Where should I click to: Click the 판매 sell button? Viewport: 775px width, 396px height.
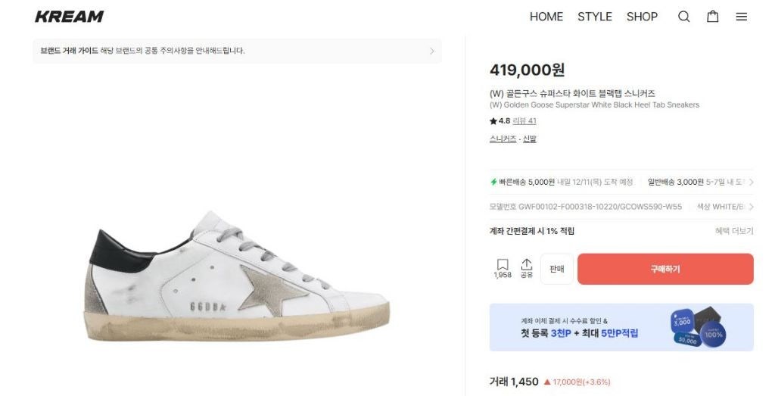coord(557,269)
